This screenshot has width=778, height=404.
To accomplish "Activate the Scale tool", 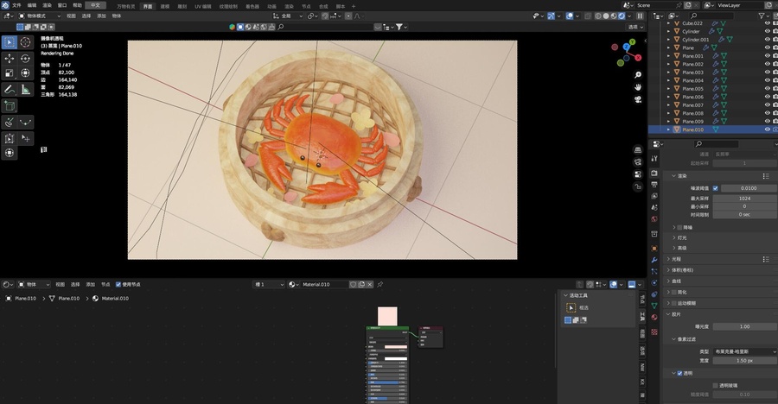I will 10,73.
